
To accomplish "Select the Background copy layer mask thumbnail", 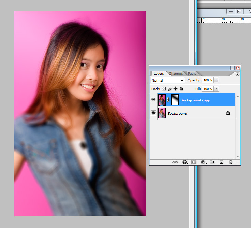I will coord(175,100).
